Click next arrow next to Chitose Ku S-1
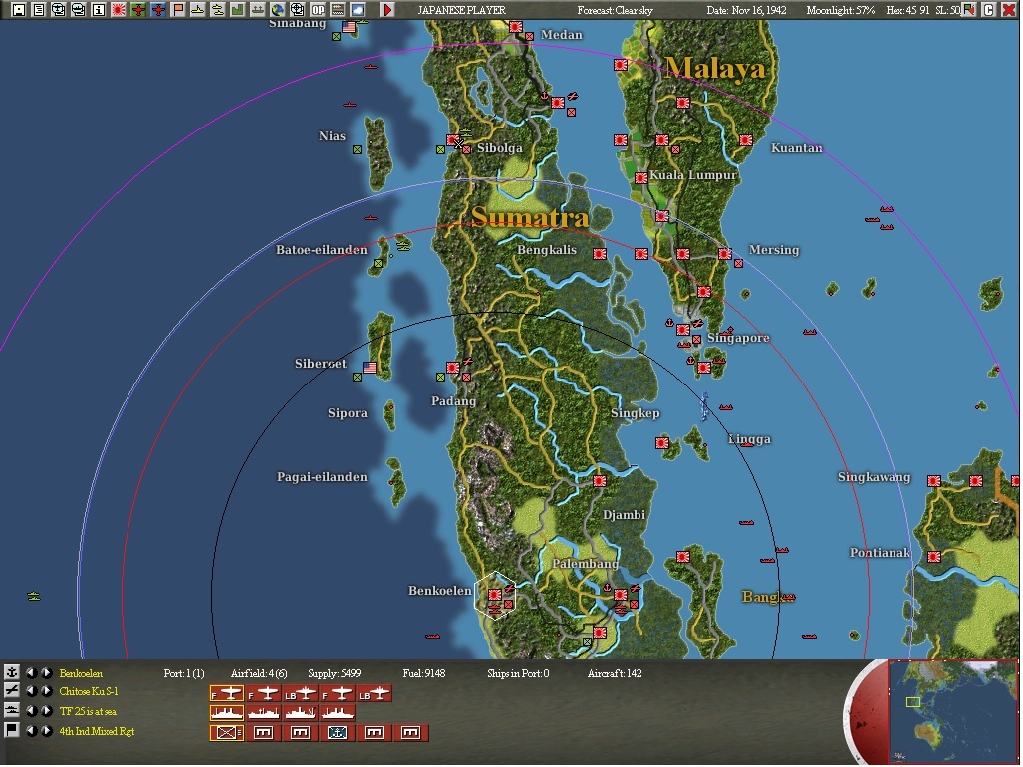 pyautogui.click(x=47, y=690)
